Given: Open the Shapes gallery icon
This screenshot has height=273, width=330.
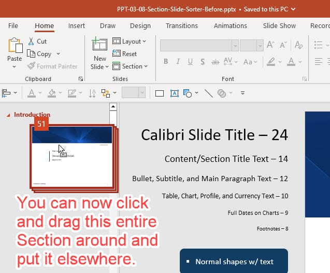Looking at the screenshot, I should pyautogui.click(x=188, y=93).
